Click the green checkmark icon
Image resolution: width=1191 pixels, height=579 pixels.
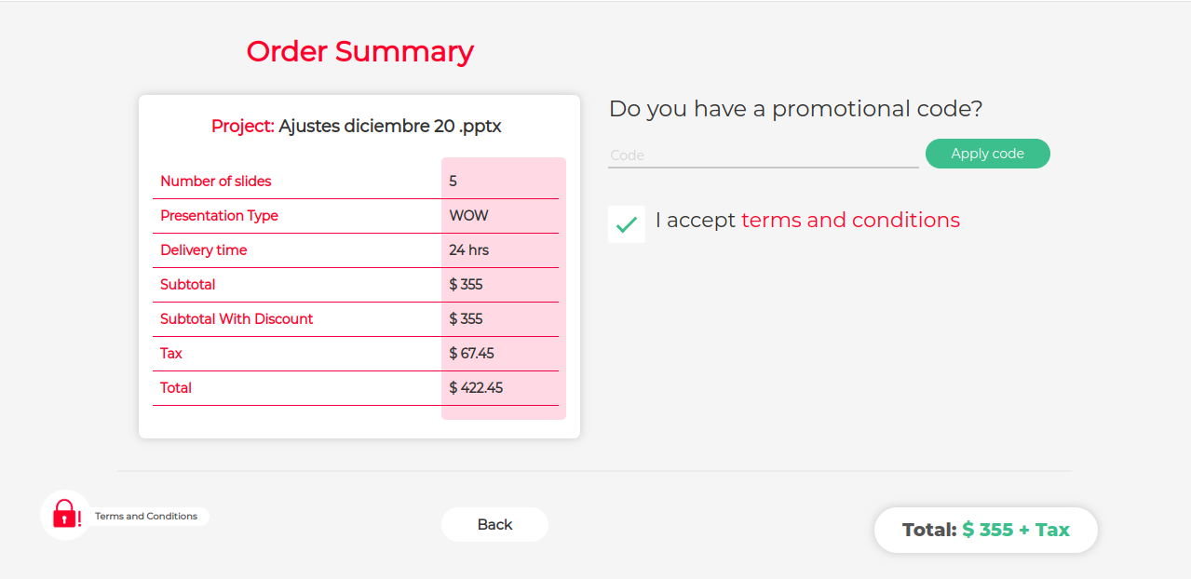click(627, 224)
